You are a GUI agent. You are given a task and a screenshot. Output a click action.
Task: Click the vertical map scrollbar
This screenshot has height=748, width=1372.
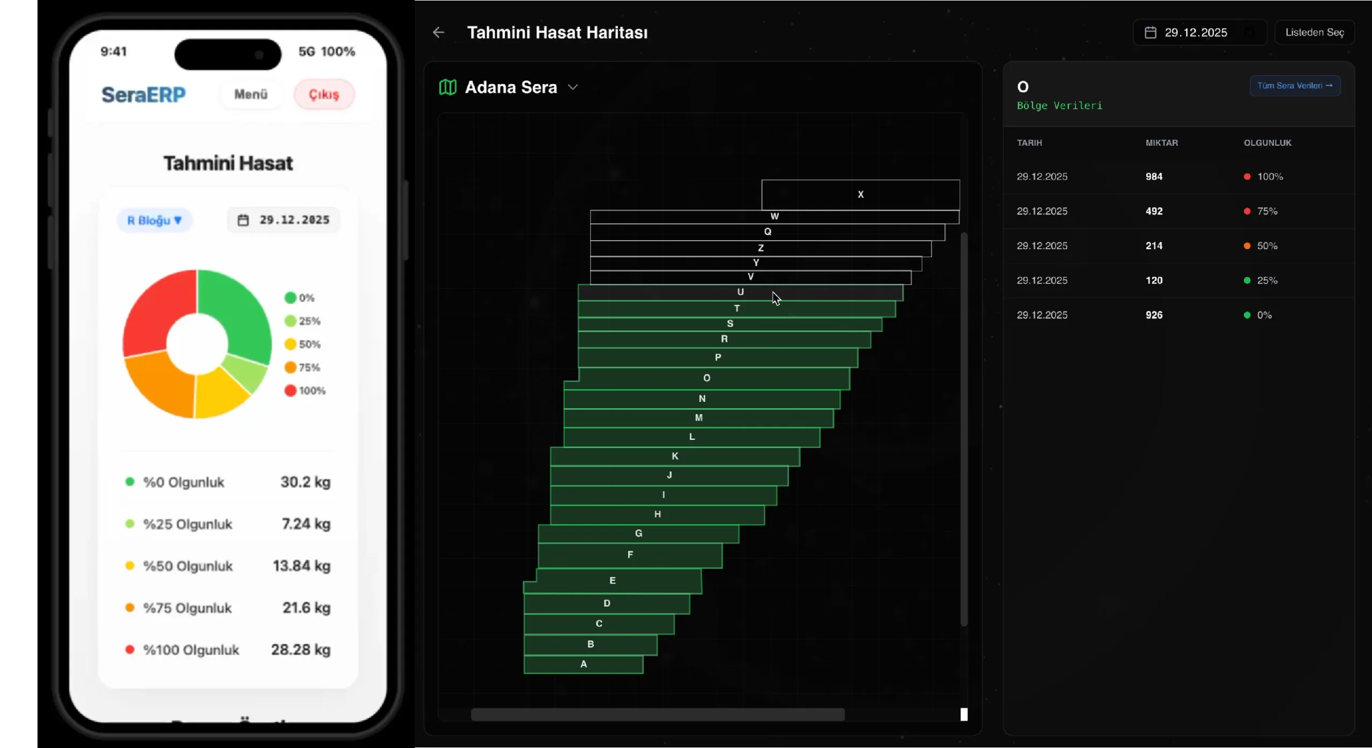964,429
